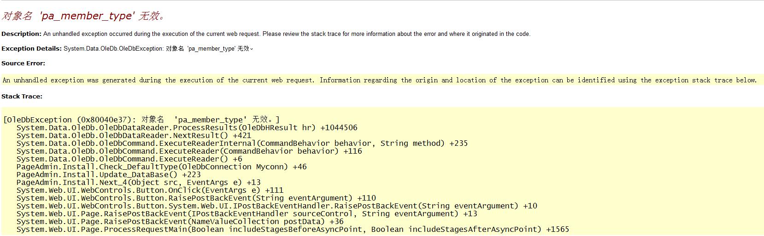
Task: Click the red 'pa_member_type' error heading
Action: 83,16
